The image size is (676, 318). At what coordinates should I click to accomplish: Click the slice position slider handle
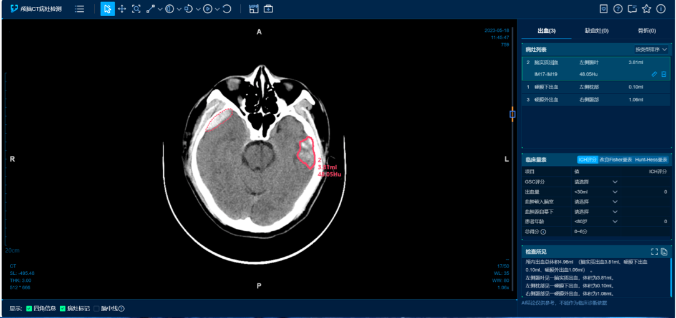coord(513,114)
